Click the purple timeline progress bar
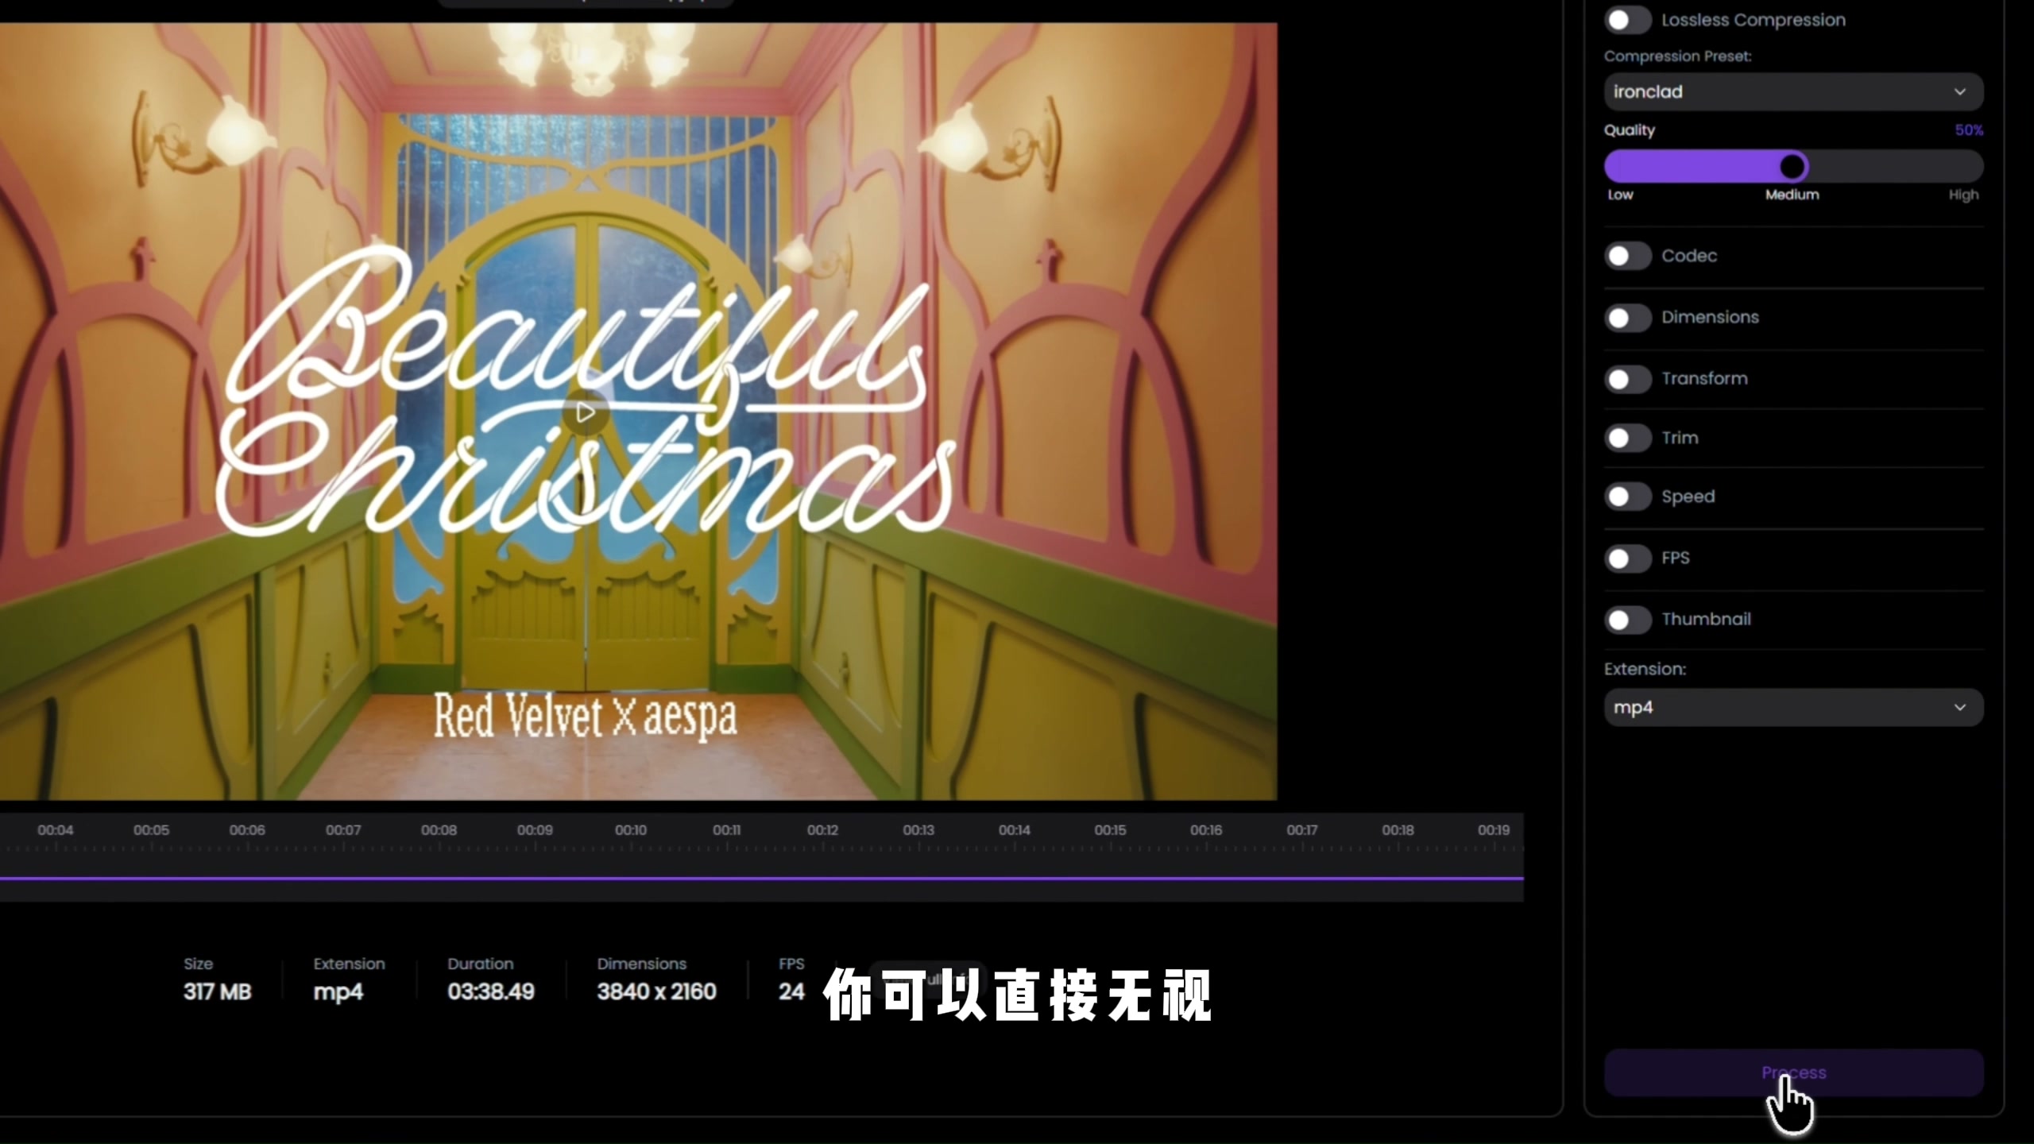This screenshot has width=2034, height=1144. (x=761, y=878)
